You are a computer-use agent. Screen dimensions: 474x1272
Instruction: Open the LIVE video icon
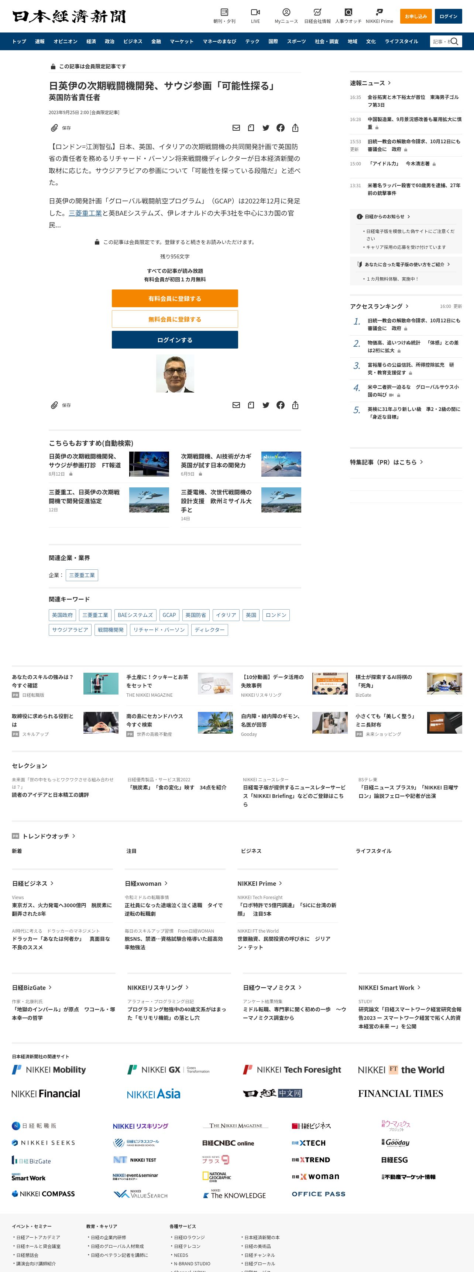tap(255, 12)
